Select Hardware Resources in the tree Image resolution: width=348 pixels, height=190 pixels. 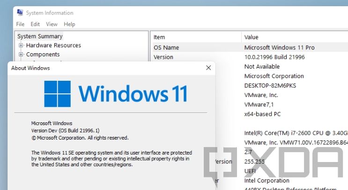pos(53,45)
